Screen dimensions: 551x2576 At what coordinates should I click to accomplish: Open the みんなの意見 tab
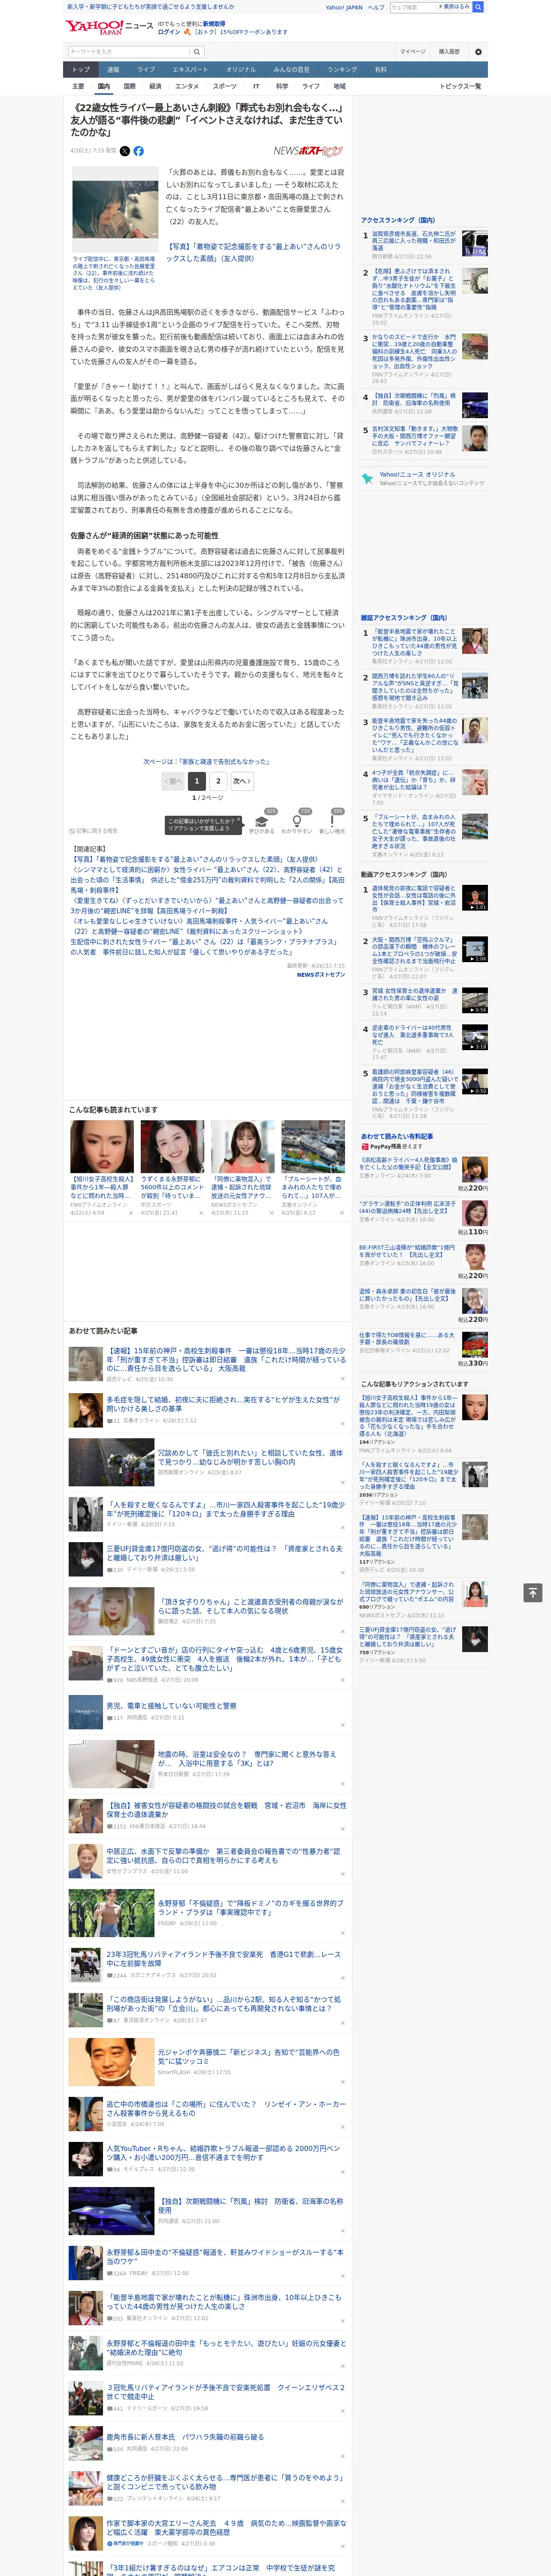pyautogui.click(x=291, y=70)
